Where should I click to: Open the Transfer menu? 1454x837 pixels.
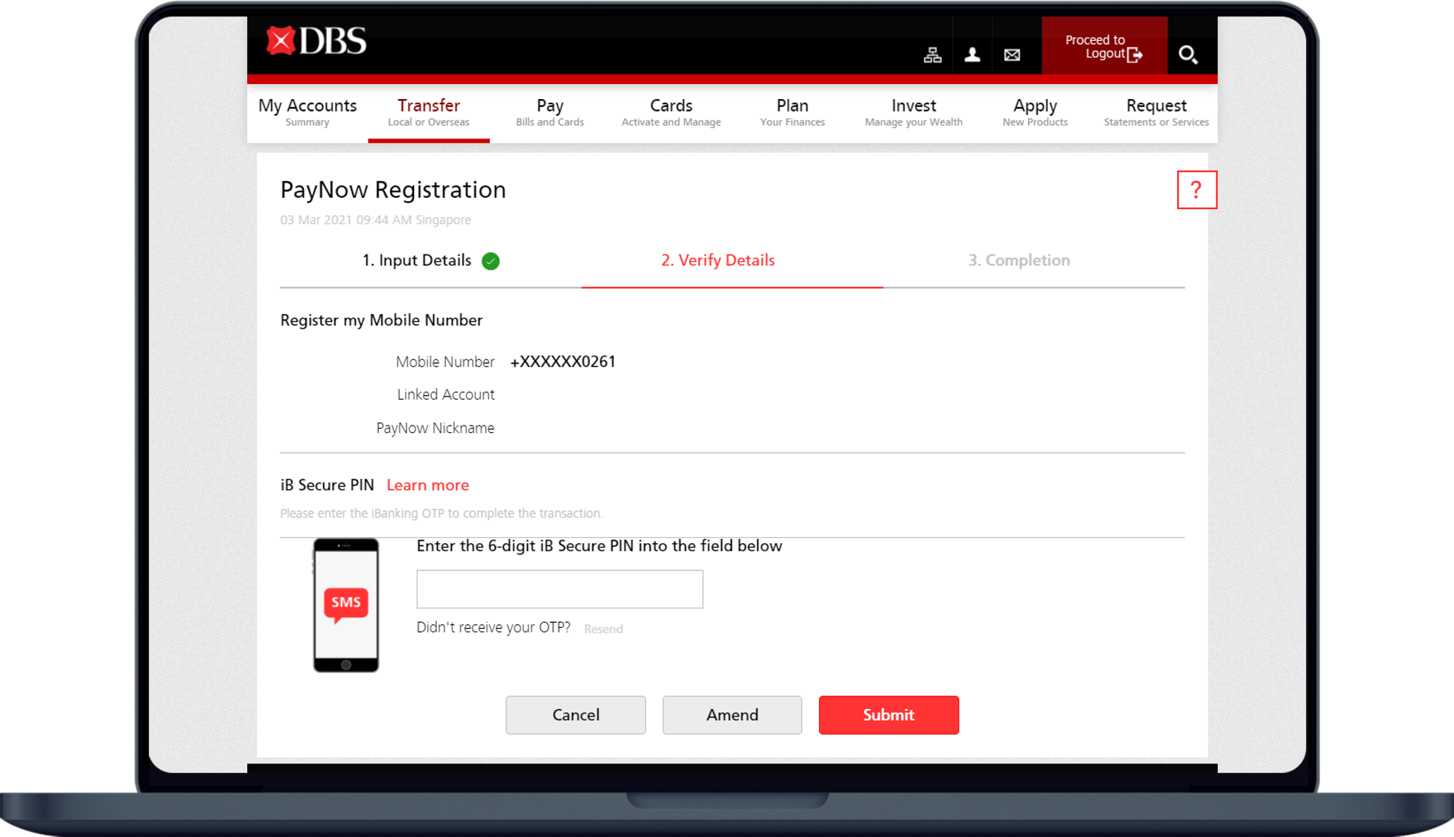pyautogui.click(x=429, y=112)
